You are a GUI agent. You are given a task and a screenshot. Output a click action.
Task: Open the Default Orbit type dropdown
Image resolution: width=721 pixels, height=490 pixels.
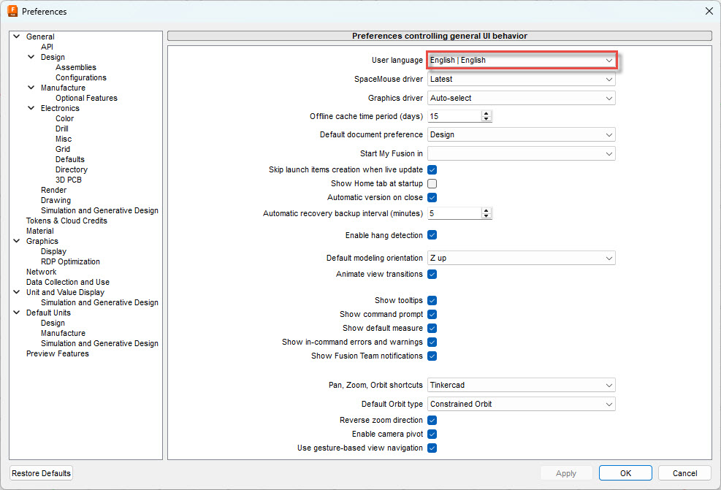(x=522, y=404)
